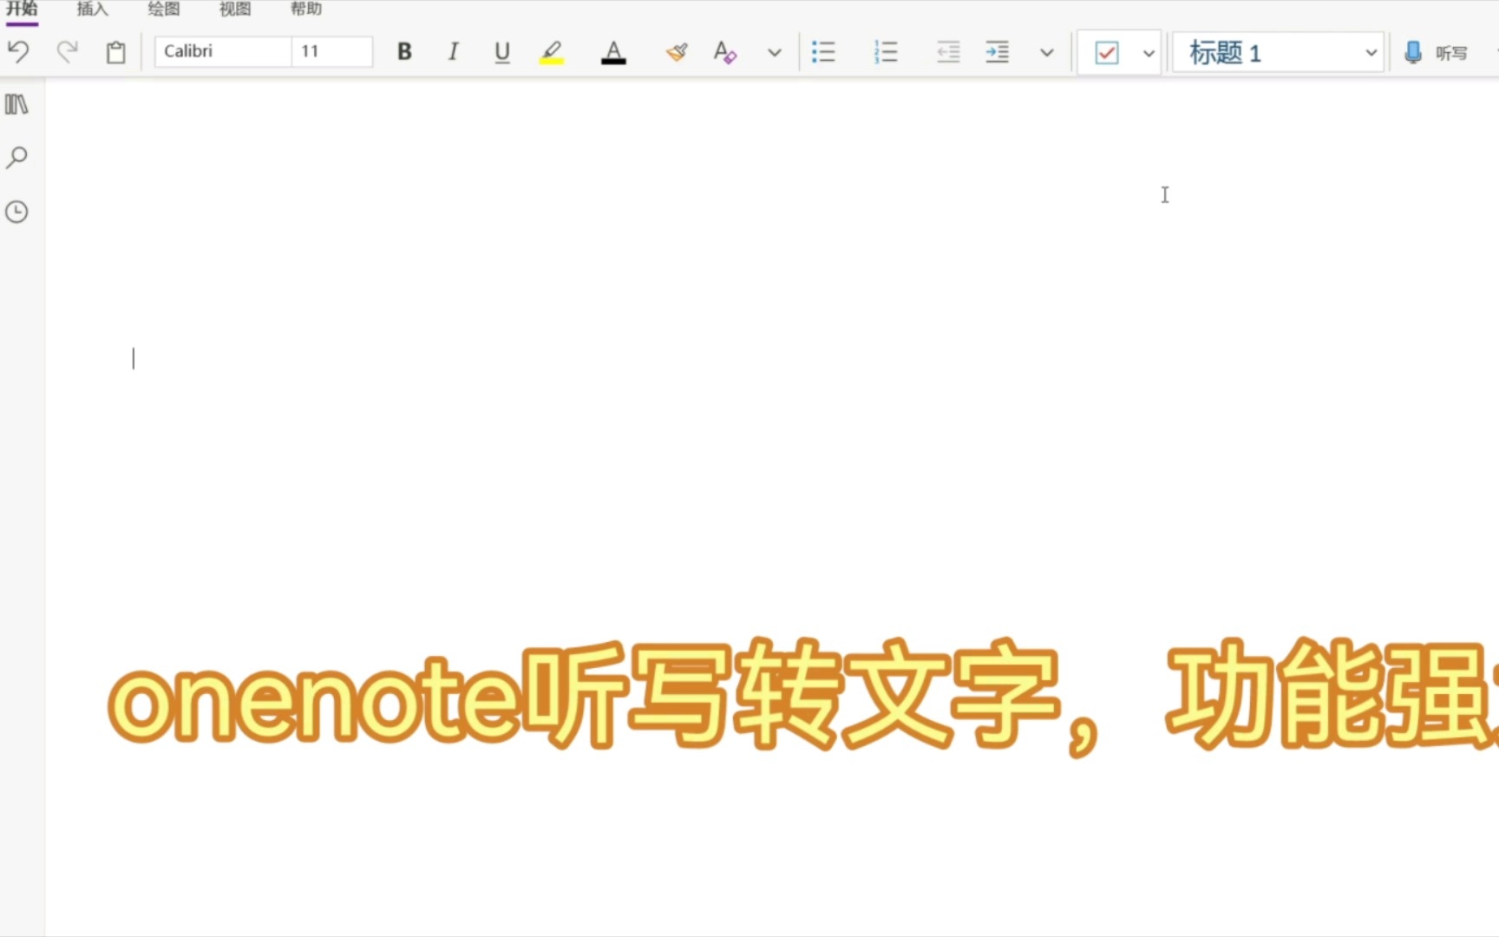Toggle underline formatting

501,52
